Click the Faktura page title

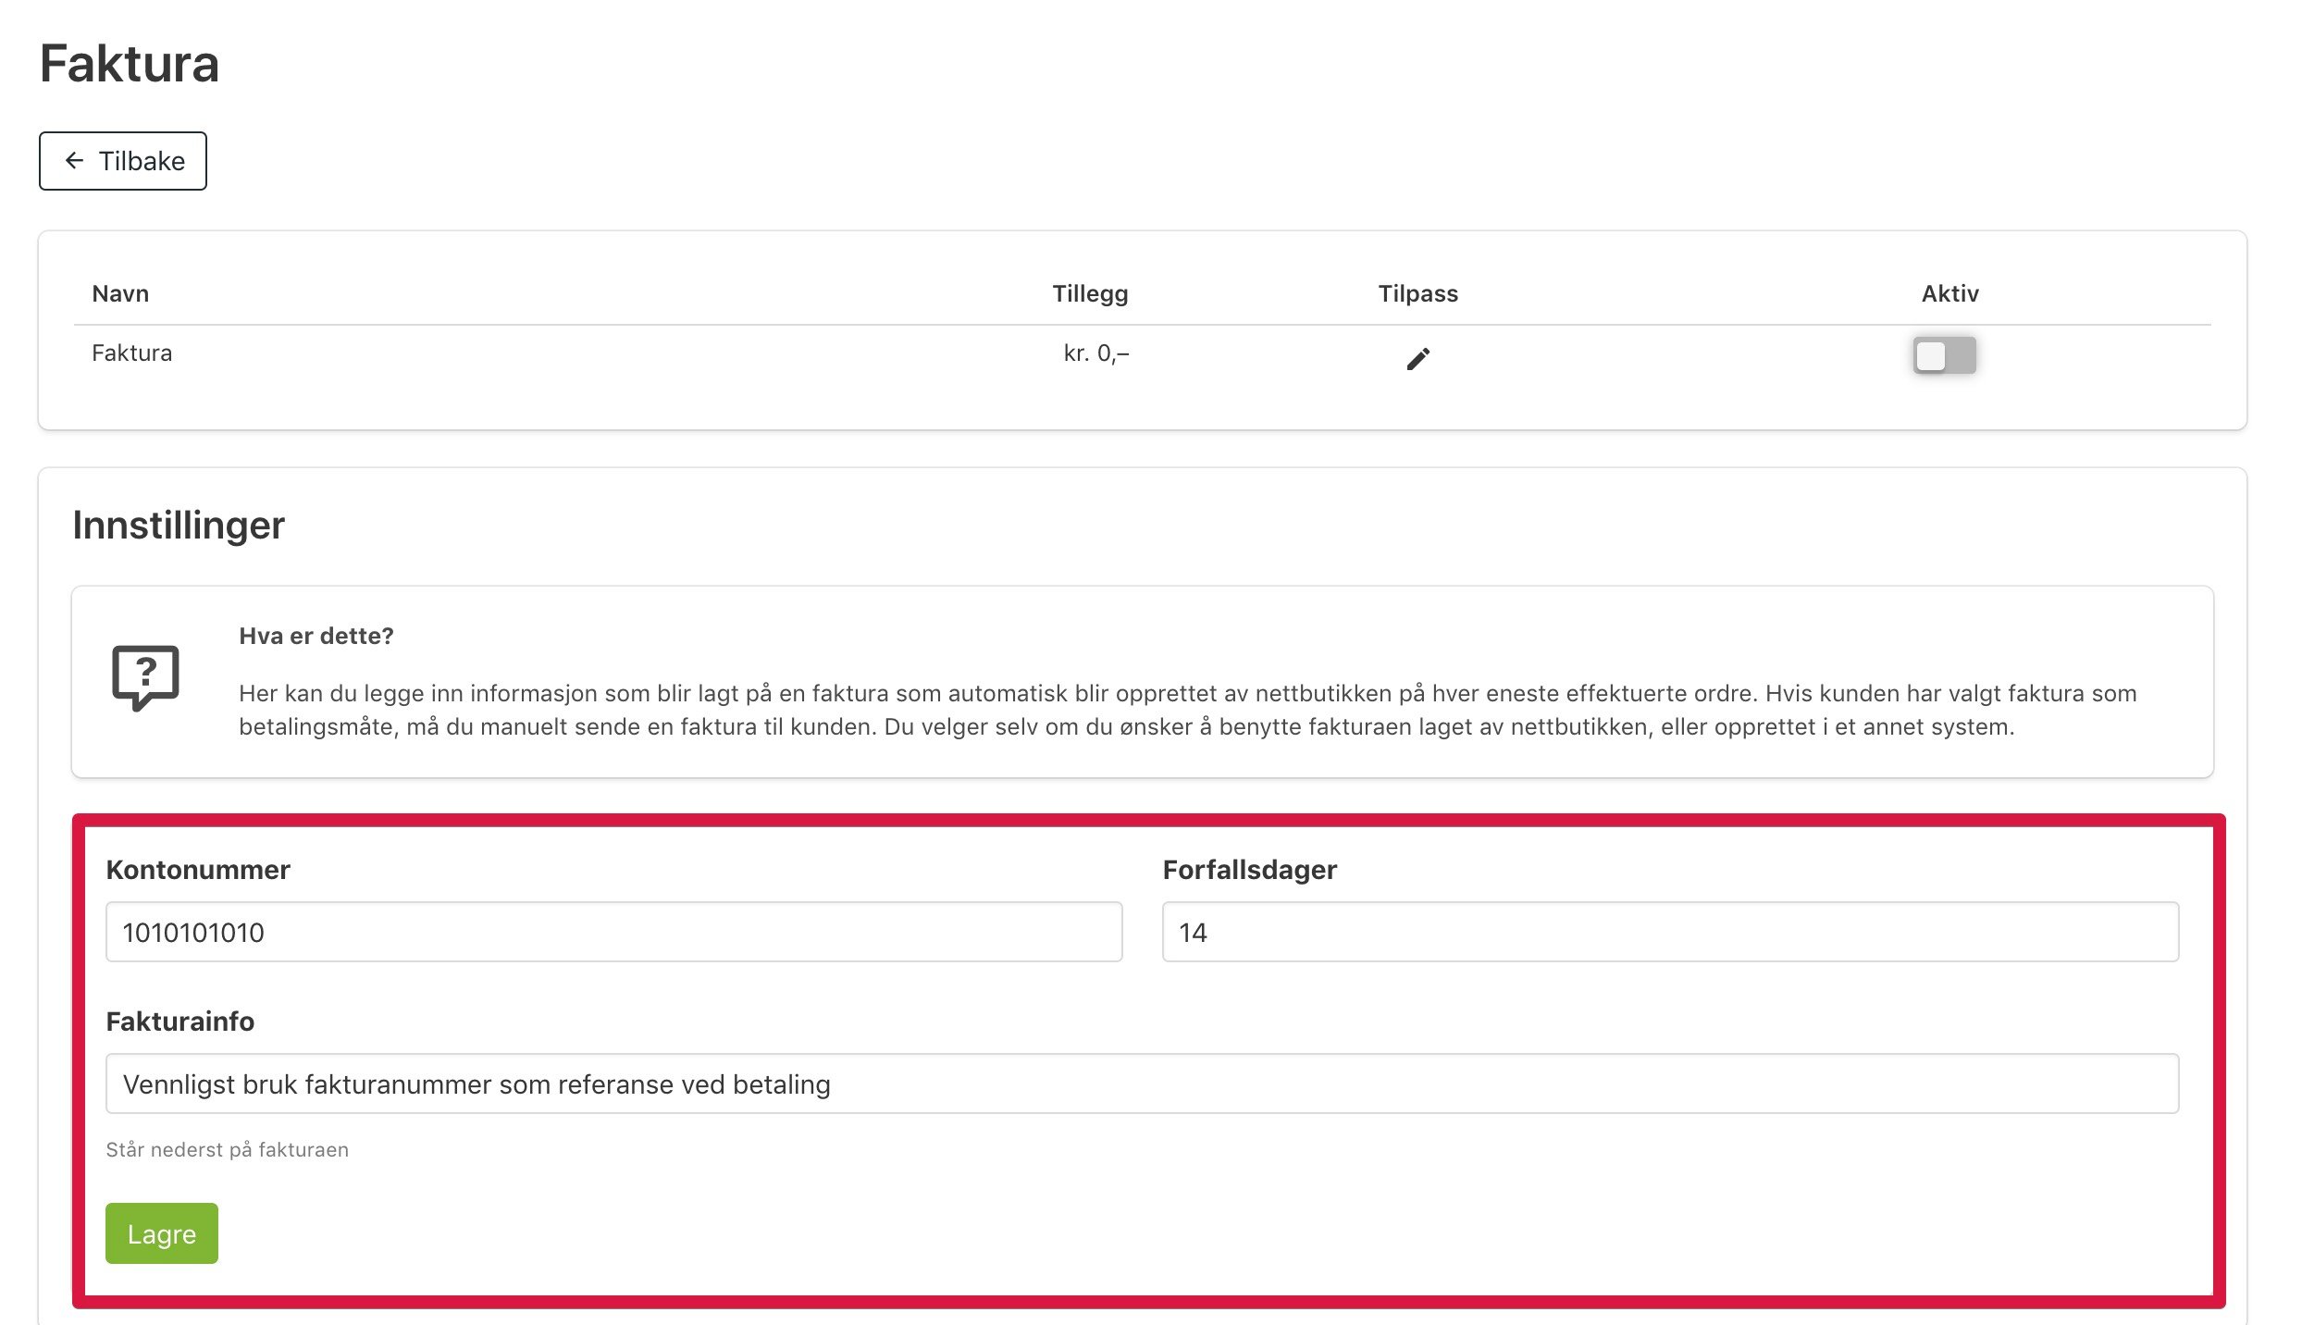tap(130, 63)
